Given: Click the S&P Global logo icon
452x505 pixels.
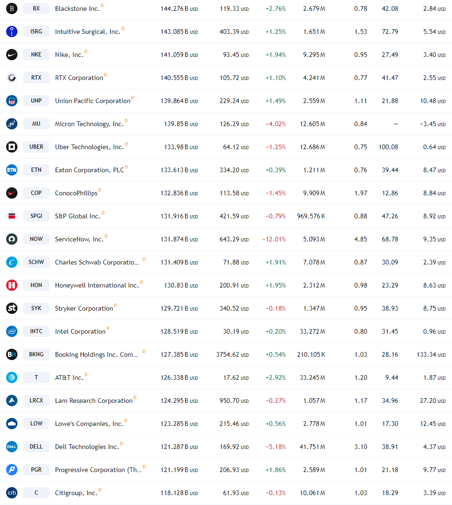Looking at the screenshot, I should 12,216.
